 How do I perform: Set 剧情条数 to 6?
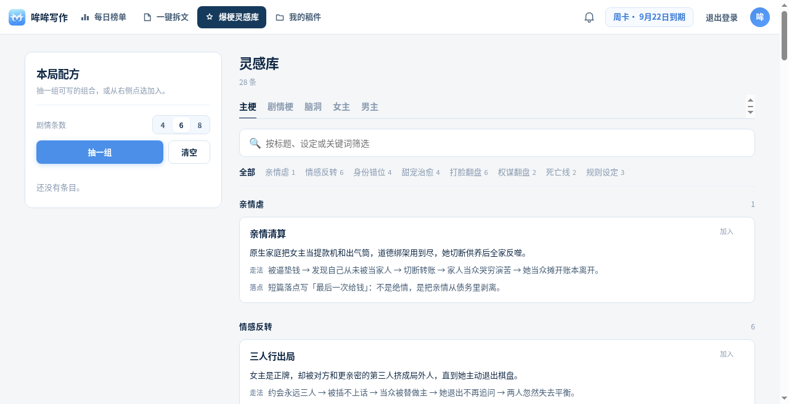tap(181, 125)
